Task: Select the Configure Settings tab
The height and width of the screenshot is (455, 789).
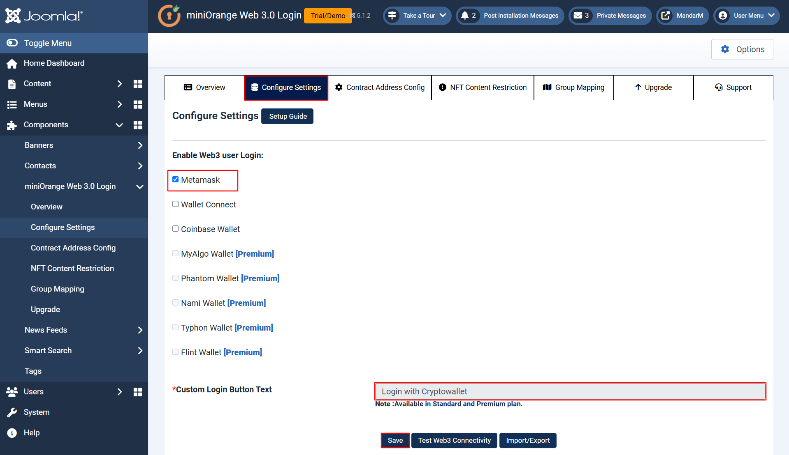Action: [286, 87]
